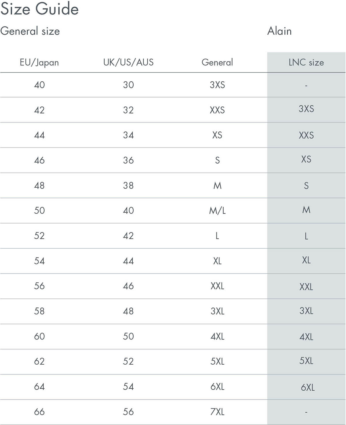Click EU/Japan size 66 cell
This screenshot has height=425, width=346.
[x=40, y=412]
